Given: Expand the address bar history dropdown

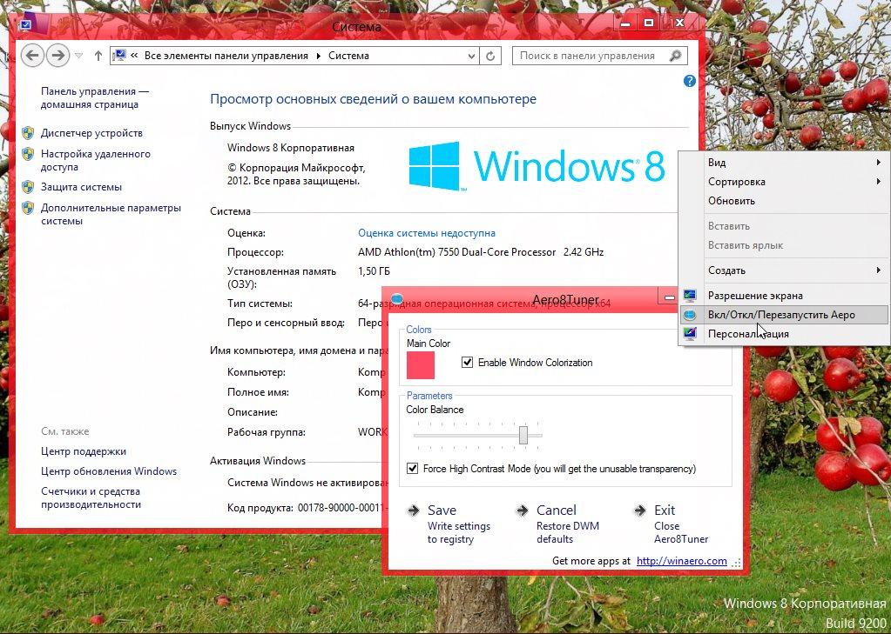Looking at the screenshot, I should coord(471,56).
